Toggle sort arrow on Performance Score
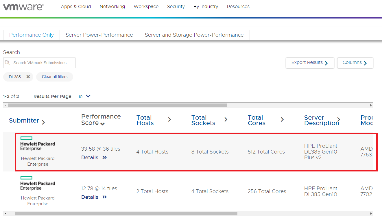Image resolution: width=382 pixels, height=218 pixels. (x=102, y=124)
